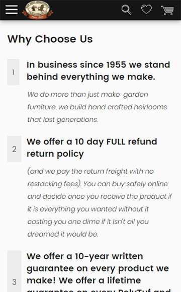This screenshot has width=181, height=292.
Task: Click the 'hand crafted heirlooms' paragraph
Action: tap(97, 107)
